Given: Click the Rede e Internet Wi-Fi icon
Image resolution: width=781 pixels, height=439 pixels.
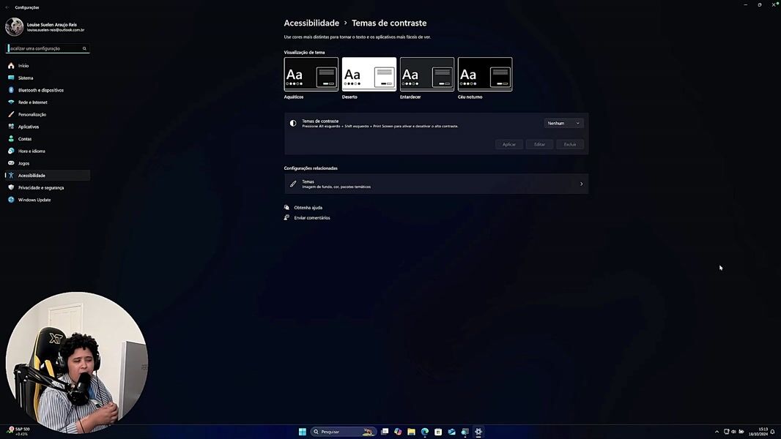Looking at the screenshot, I should (x=11, y=102).
